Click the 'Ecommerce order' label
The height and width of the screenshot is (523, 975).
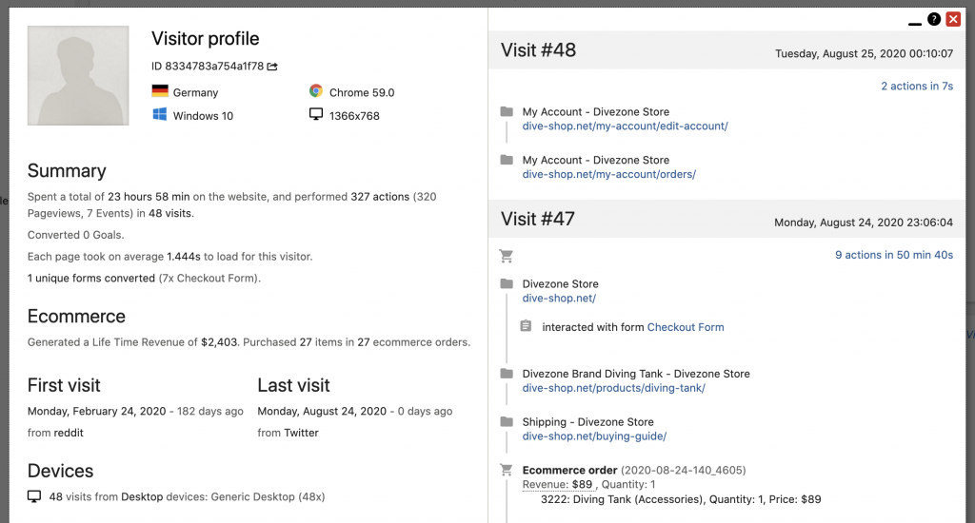pyautogui.click(x=569, y=470)
